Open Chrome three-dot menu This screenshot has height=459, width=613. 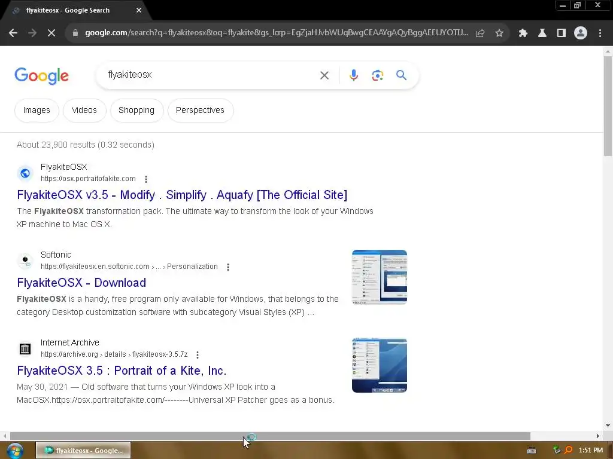(x=600, y=33)
